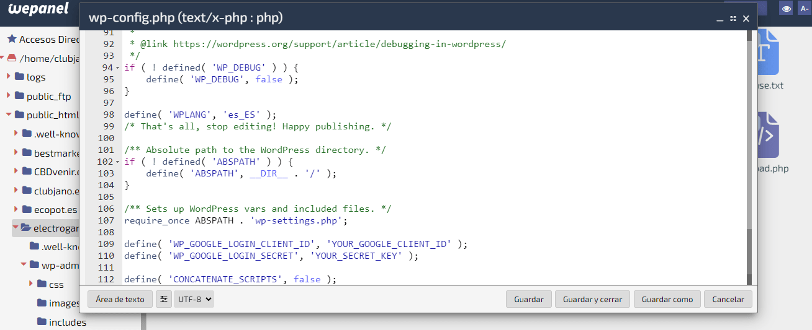Collapse the /home/clubja root arrow
Image resolution: width=812 pixels, height=330 pixels.
pos(2,58)
